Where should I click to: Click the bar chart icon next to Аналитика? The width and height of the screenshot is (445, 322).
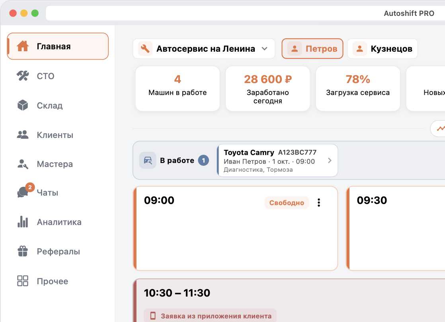click(x=23, y=222)
